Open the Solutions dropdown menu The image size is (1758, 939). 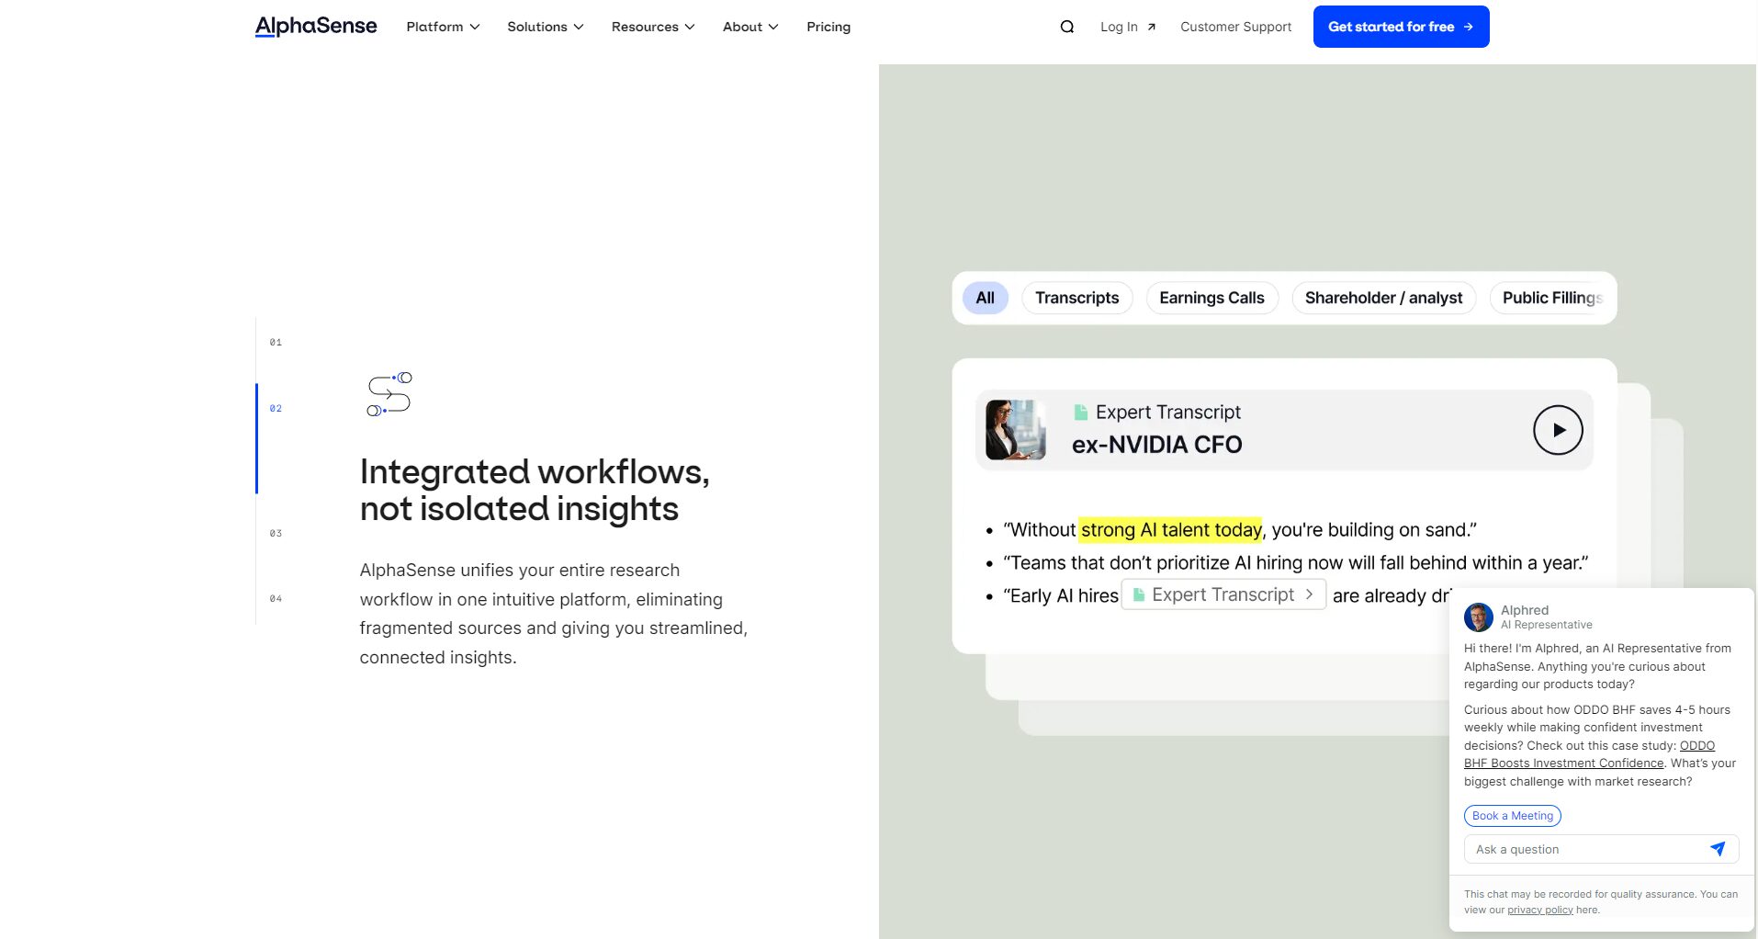pyautogui.click(x=545, y=27)
